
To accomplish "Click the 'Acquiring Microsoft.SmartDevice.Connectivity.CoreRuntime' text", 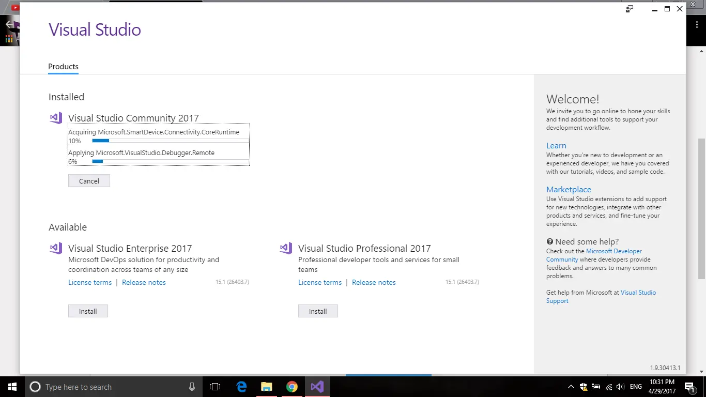I will tap(154, 132).
